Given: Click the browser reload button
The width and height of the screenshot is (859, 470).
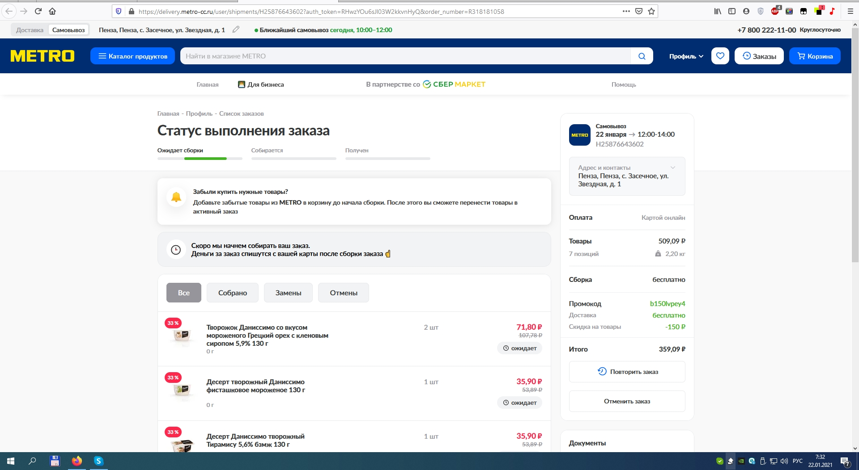Looking at the screenshot, I should coord(38,11).
